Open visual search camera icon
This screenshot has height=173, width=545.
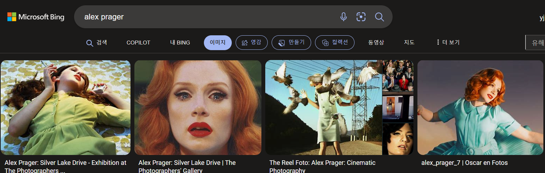[x=361, y=17]
